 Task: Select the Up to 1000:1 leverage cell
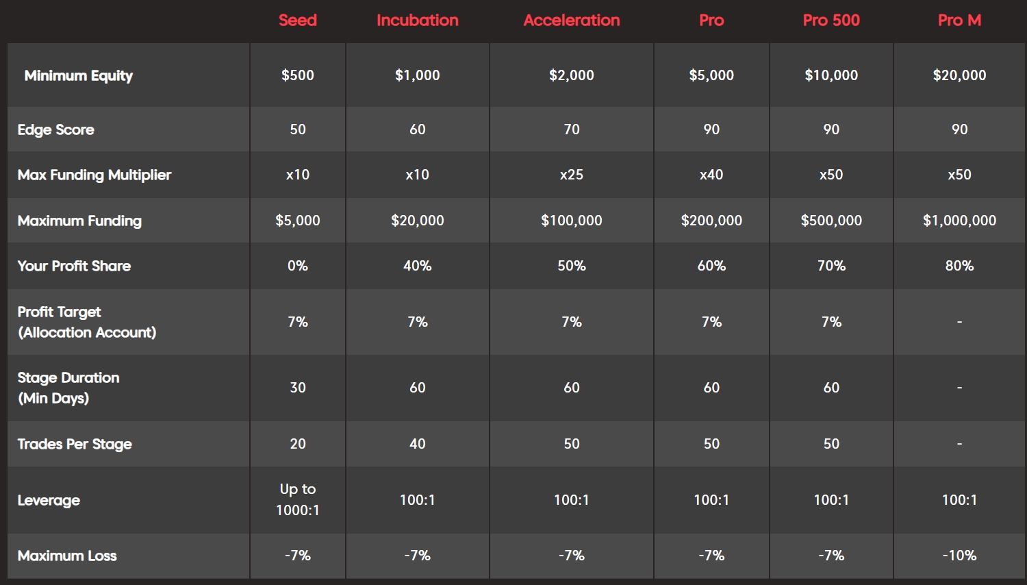point(297,499)
